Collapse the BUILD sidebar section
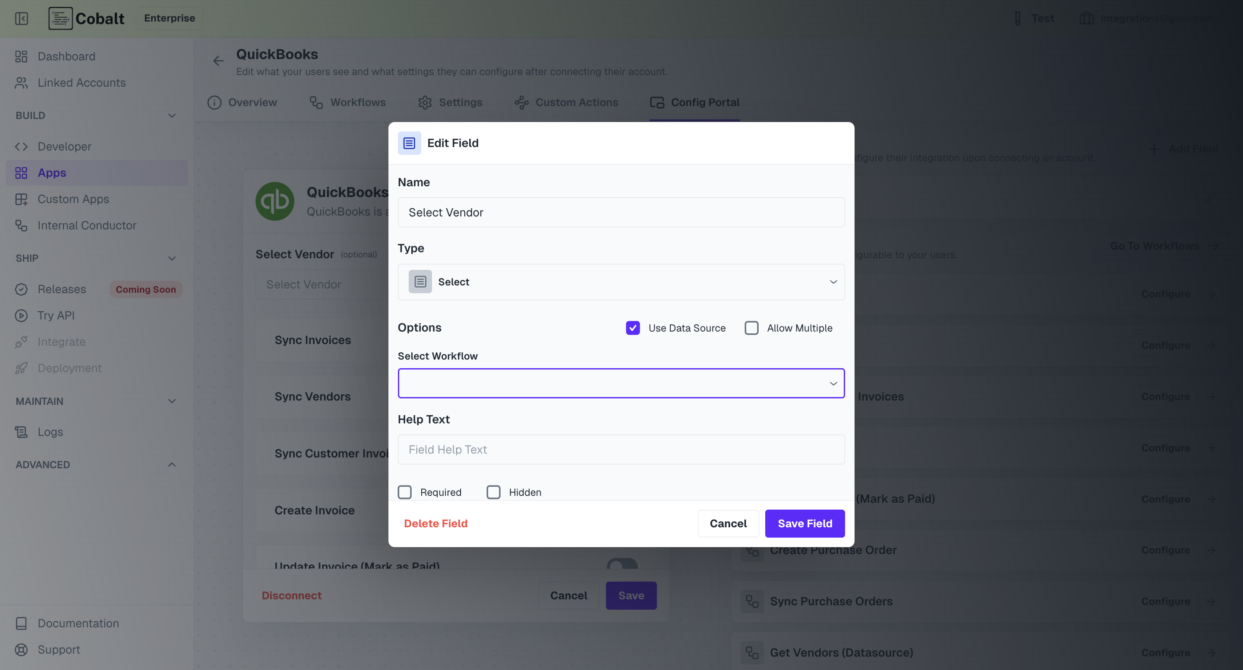Image resolution: width=1243 pixels, height=670 pixels. point(171,116)
